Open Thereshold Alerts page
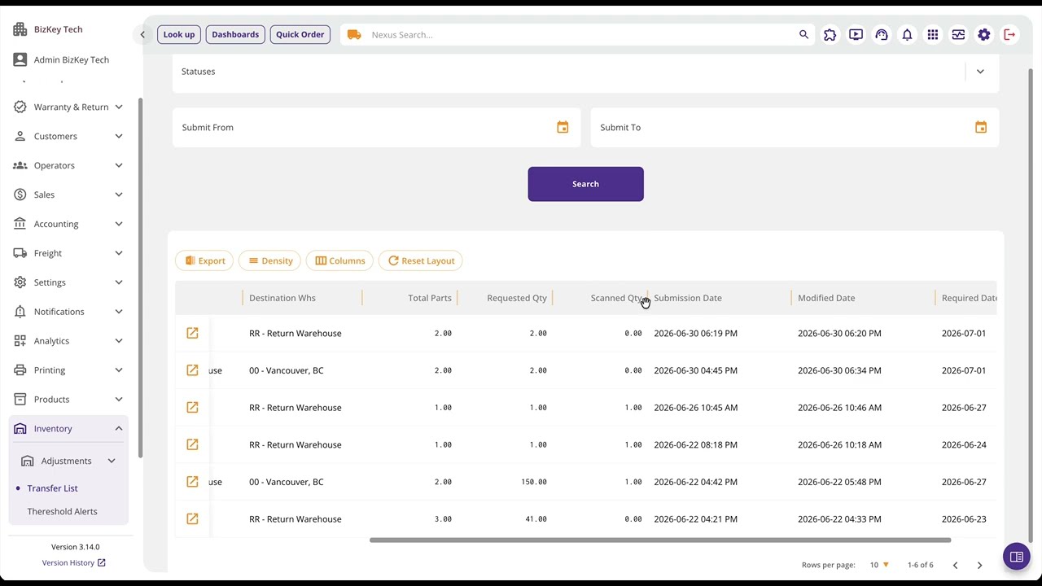1042x586 pixels. click(x=62, y=511)
